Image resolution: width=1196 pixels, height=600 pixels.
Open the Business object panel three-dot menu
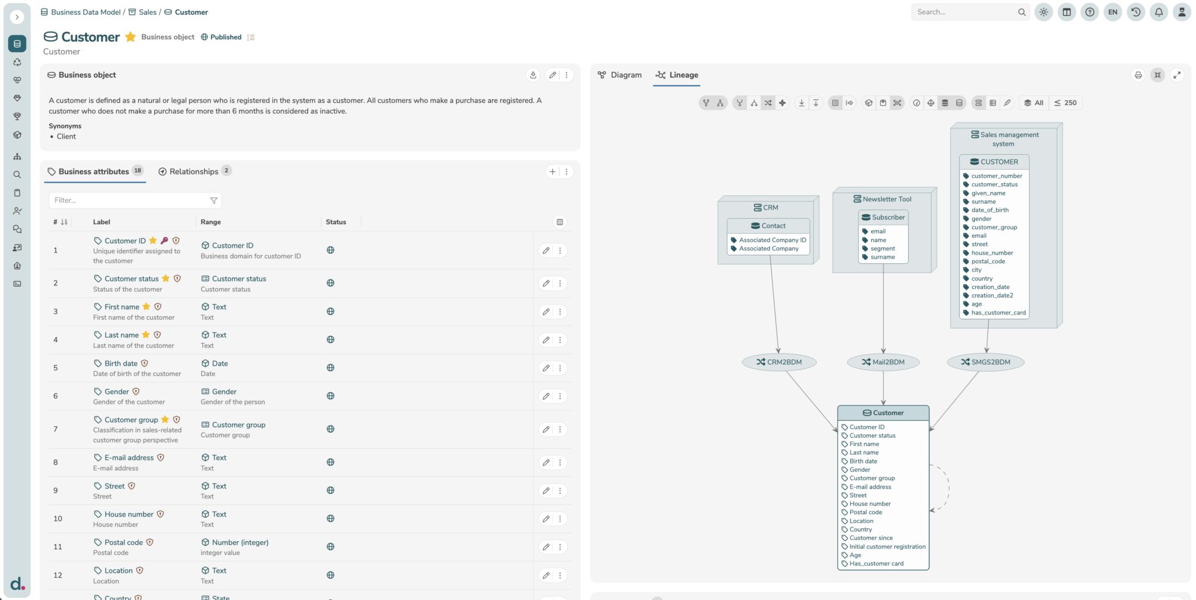click(566, 75)
